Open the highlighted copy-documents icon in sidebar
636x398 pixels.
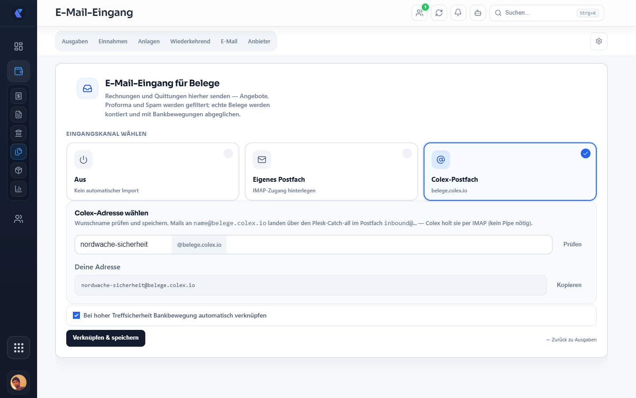[x=19, y=152]
